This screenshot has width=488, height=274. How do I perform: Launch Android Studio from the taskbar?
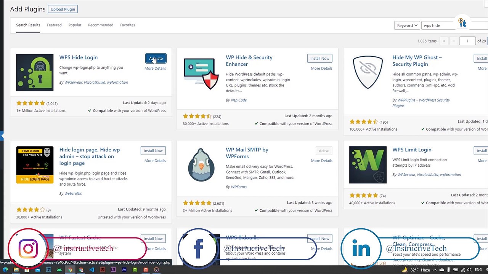pos(59,269)
